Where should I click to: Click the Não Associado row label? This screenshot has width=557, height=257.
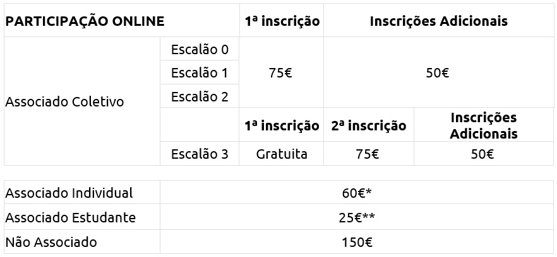pos(51,242)
